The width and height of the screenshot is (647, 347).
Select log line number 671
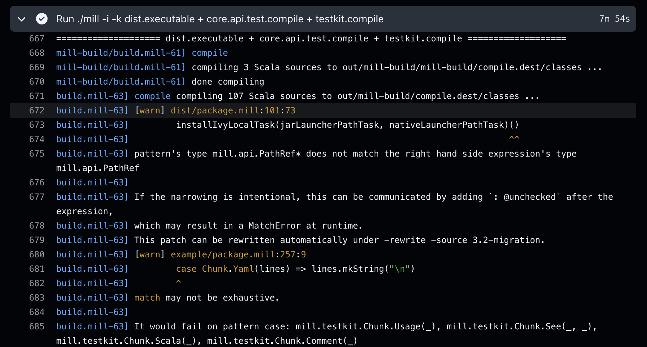click(x=37, y=96)
